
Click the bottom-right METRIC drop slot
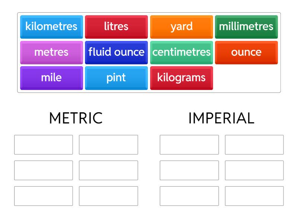(108, 196)
